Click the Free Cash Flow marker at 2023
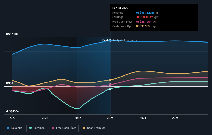The height and width of the screenshot is (135, 212). tap(110, 85)
